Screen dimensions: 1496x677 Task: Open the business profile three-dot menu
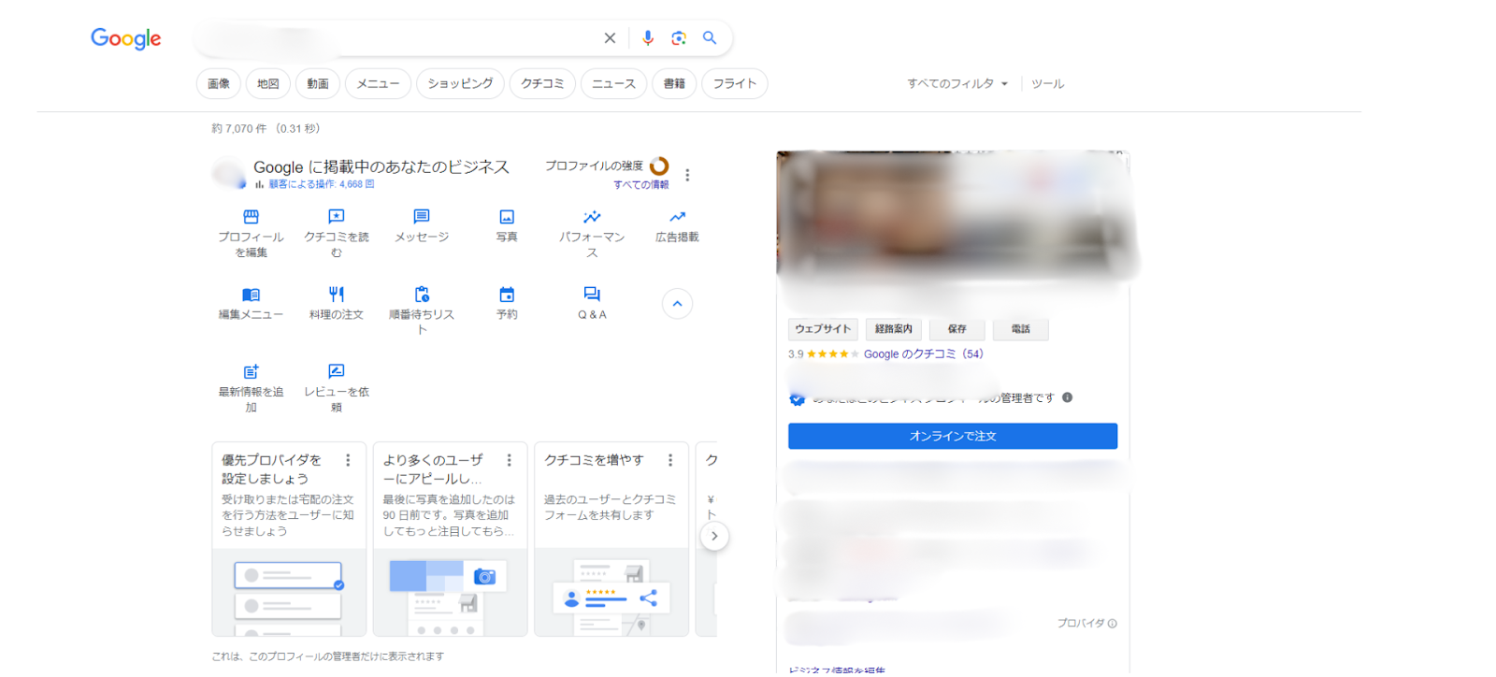click(x=687, y=175)
